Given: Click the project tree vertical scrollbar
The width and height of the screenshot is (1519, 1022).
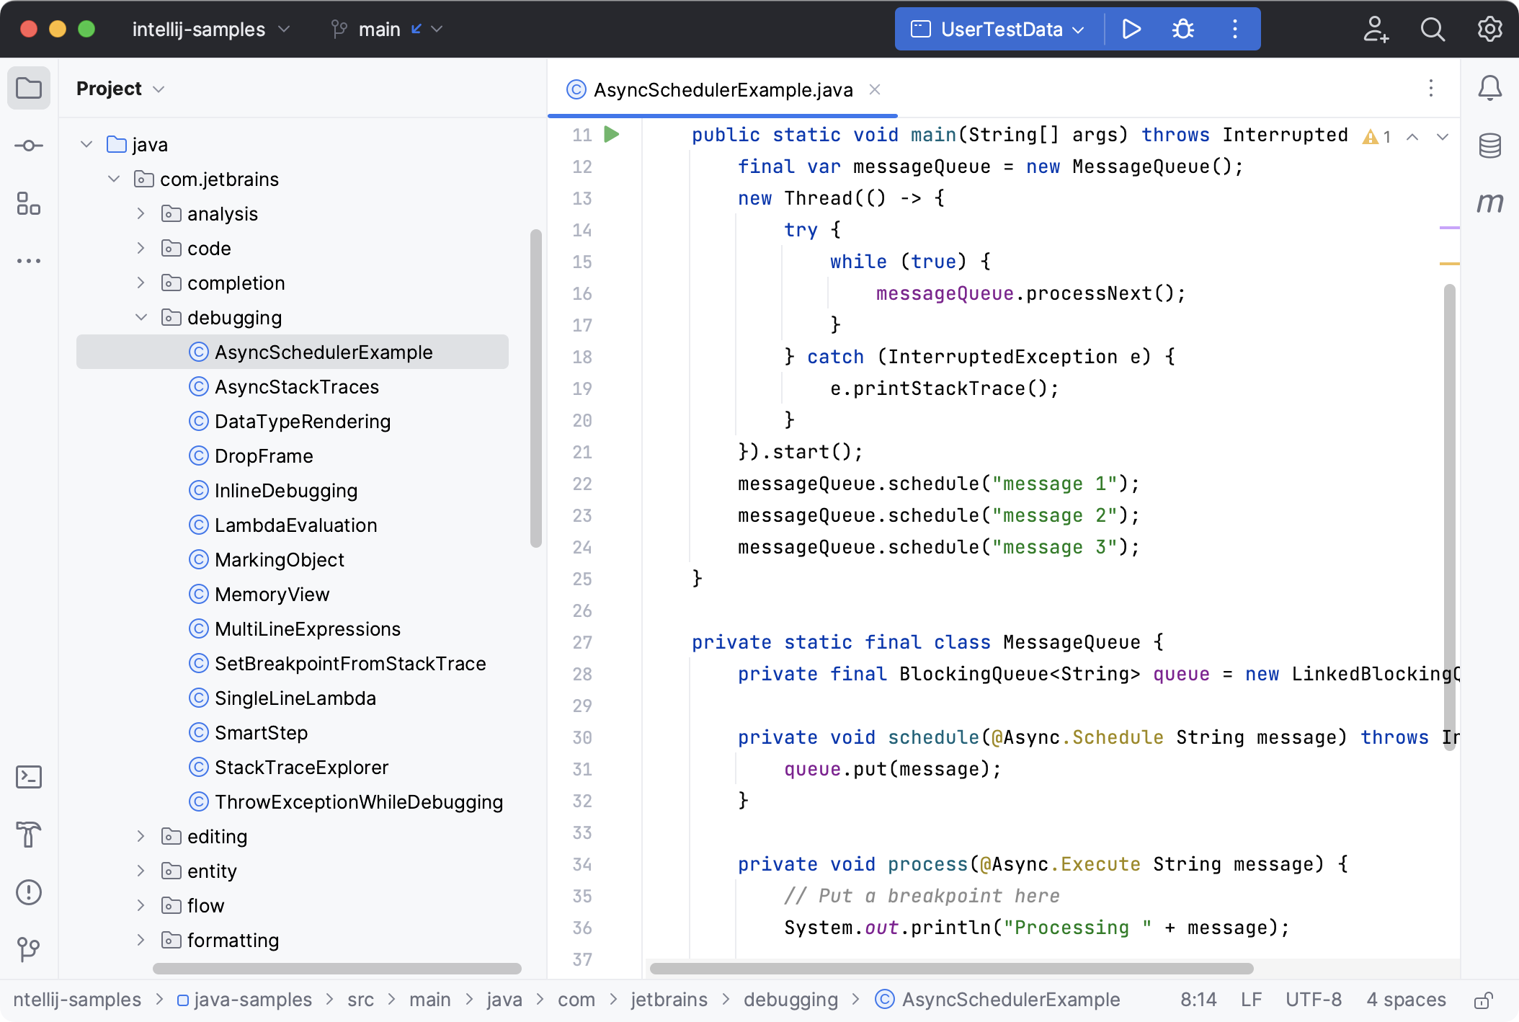Looking at the screenshot, I should pyautogui.click(x=535, y=388).
